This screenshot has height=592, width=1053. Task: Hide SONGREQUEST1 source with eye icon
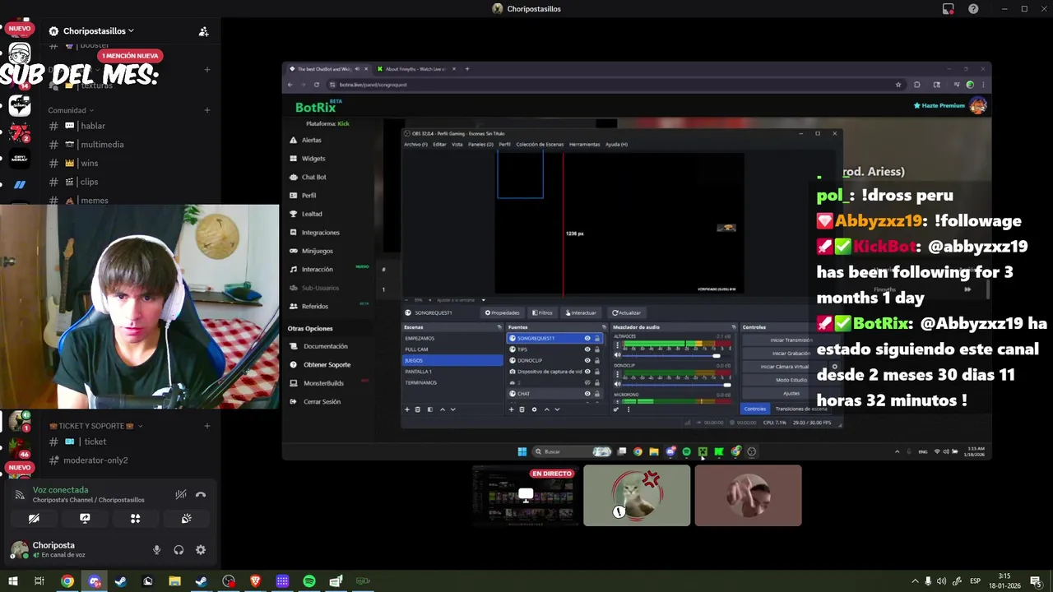587,338
